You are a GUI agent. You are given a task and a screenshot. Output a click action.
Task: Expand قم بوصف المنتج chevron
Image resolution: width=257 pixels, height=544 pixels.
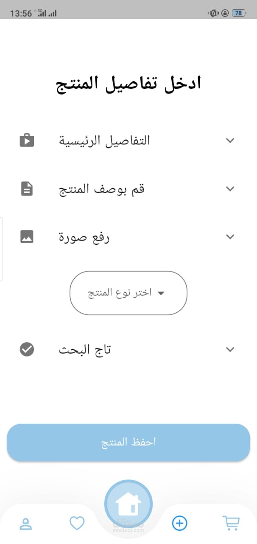pyautogui.click(x=230, y=189)
